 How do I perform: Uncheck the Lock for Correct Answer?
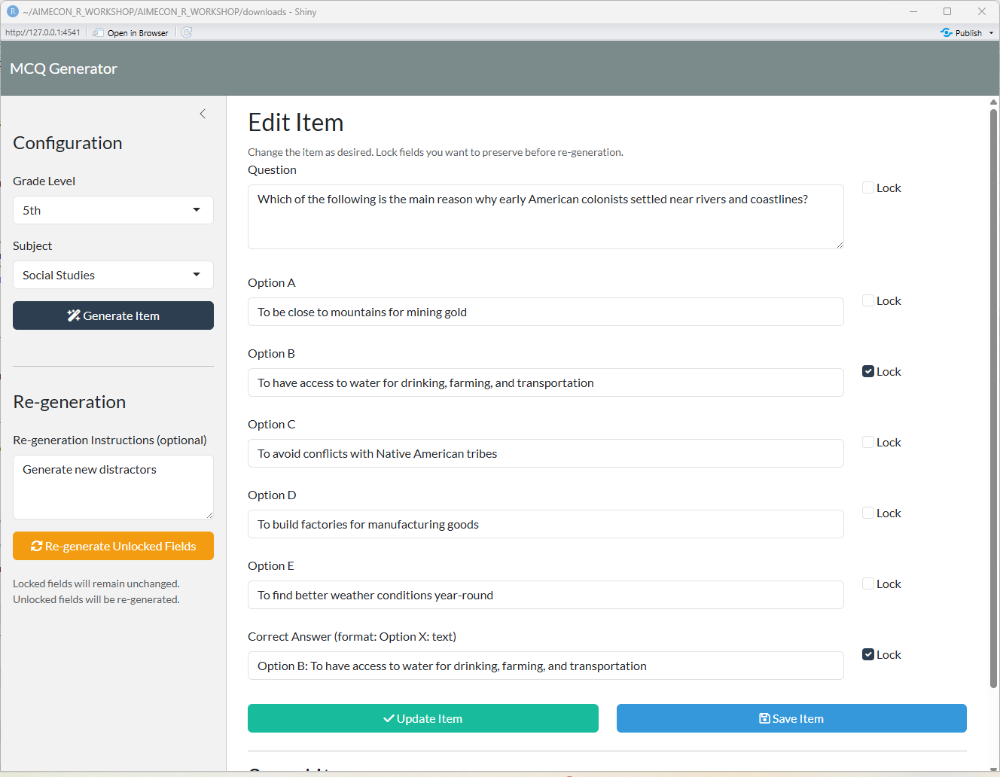[868, 654]
